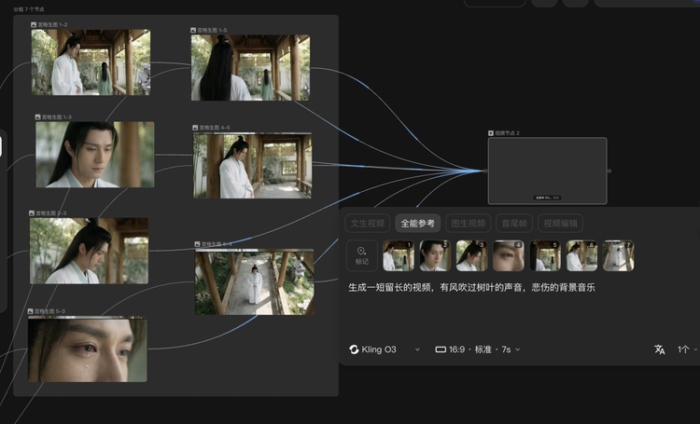The width and height of the screenshot is (700, 424).
Task: Click the aspect ratio rectangle icon
Action: (441, 349)
